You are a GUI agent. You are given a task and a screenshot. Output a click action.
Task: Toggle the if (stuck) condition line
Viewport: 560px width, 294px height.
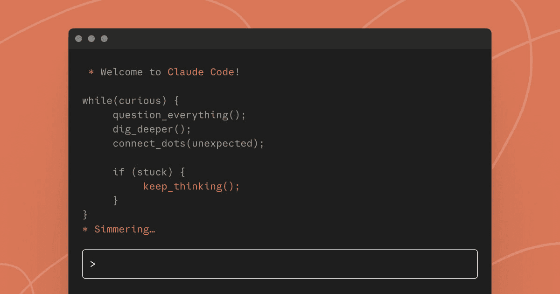pos(149,172)
